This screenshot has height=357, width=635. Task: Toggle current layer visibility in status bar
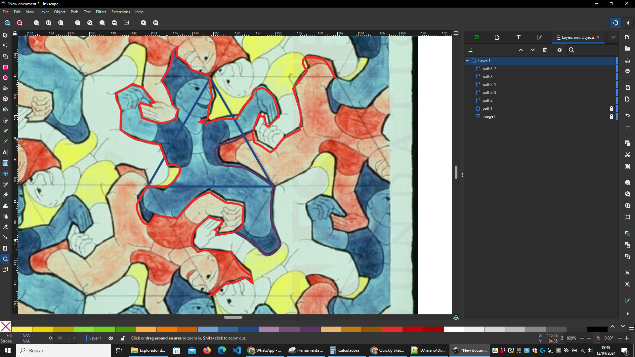[x=111, y=338]
